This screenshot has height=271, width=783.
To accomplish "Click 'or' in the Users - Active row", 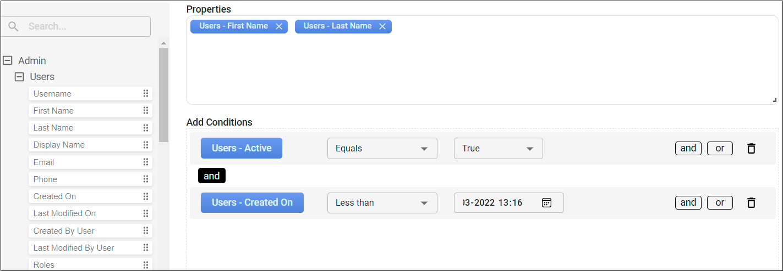I will click(x=720, y=148).
